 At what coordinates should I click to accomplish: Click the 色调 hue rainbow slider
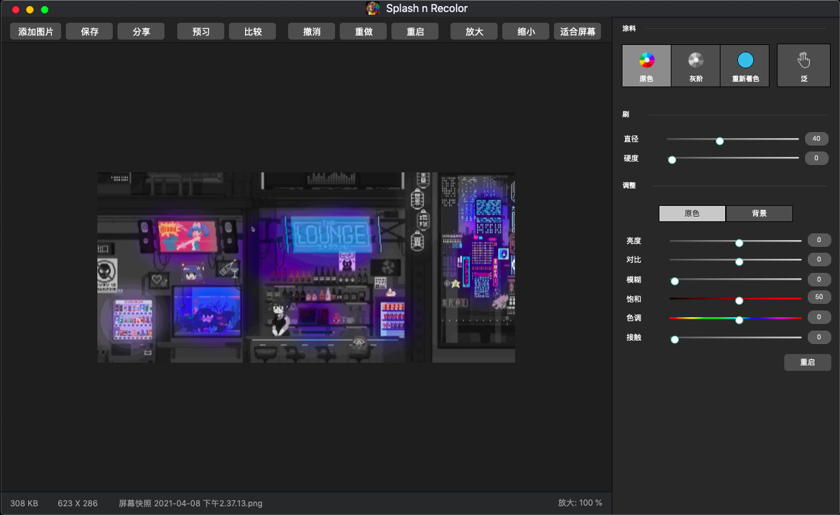tap(735, 319)
